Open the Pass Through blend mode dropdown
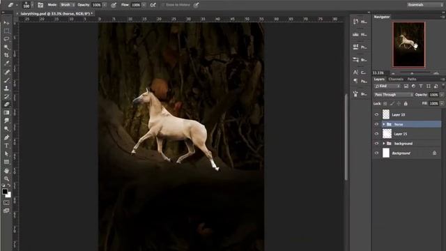Screen dimensions: 446x251 [x=393, y=95]
